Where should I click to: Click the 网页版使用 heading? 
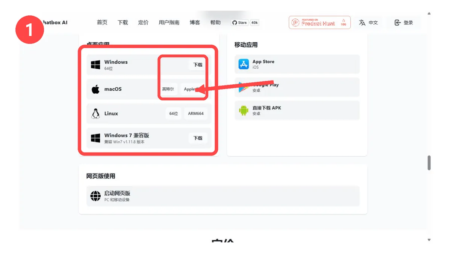click(x=101, y=176)
